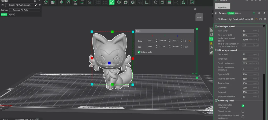Image resolution: width=268 pixels, height=120 pixels.
Task: Click the home view icon
Action: (195, 9)
